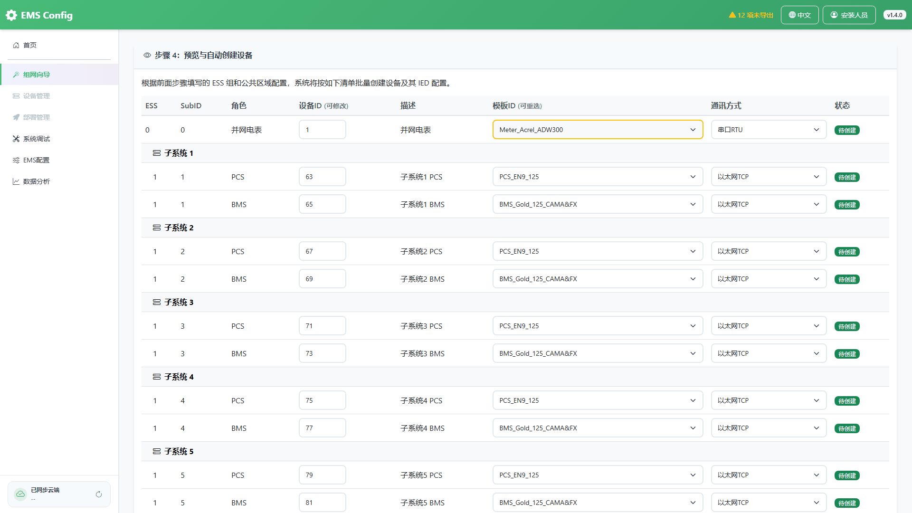Click the 安装人员 user button
The width and height of the screenshot is (912, 513).
click(x=849, y=15)
